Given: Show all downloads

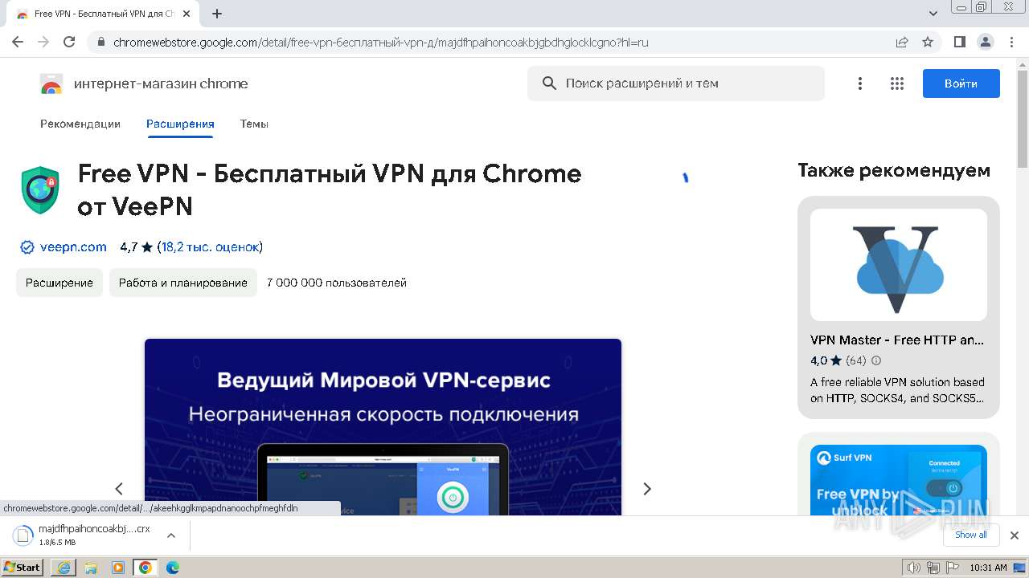Looking at the screenshot, I should point(970,535).
